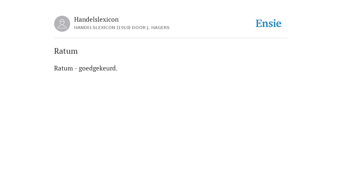This screenshot has height=171, width=342.
Task: Click the year (1910) in the subtitle
Action: [124, 28]
